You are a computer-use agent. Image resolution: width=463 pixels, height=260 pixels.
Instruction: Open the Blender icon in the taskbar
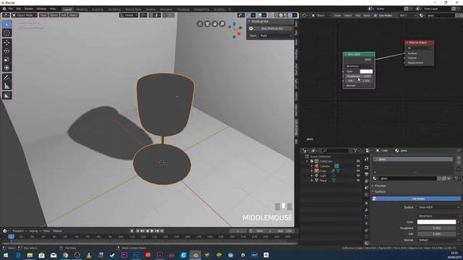point(195,255)
